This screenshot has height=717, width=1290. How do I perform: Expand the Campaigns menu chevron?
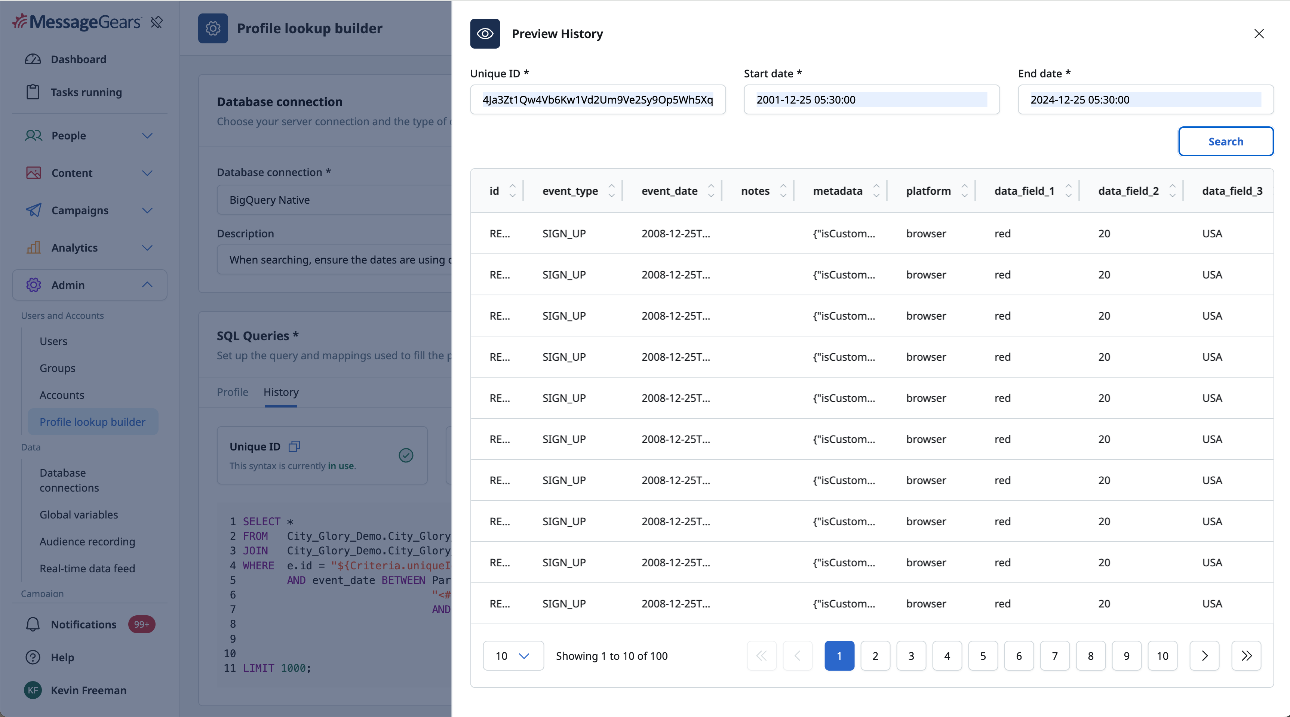tap(147, 210)
